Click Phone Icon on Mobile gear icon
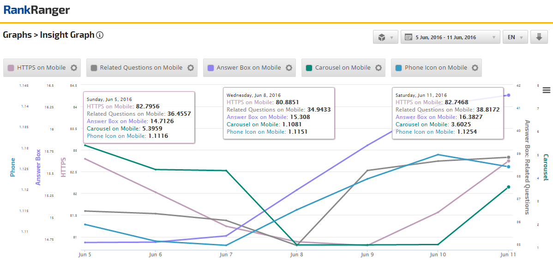This screenshot has height=260, width=553. [x=475, y=68]
